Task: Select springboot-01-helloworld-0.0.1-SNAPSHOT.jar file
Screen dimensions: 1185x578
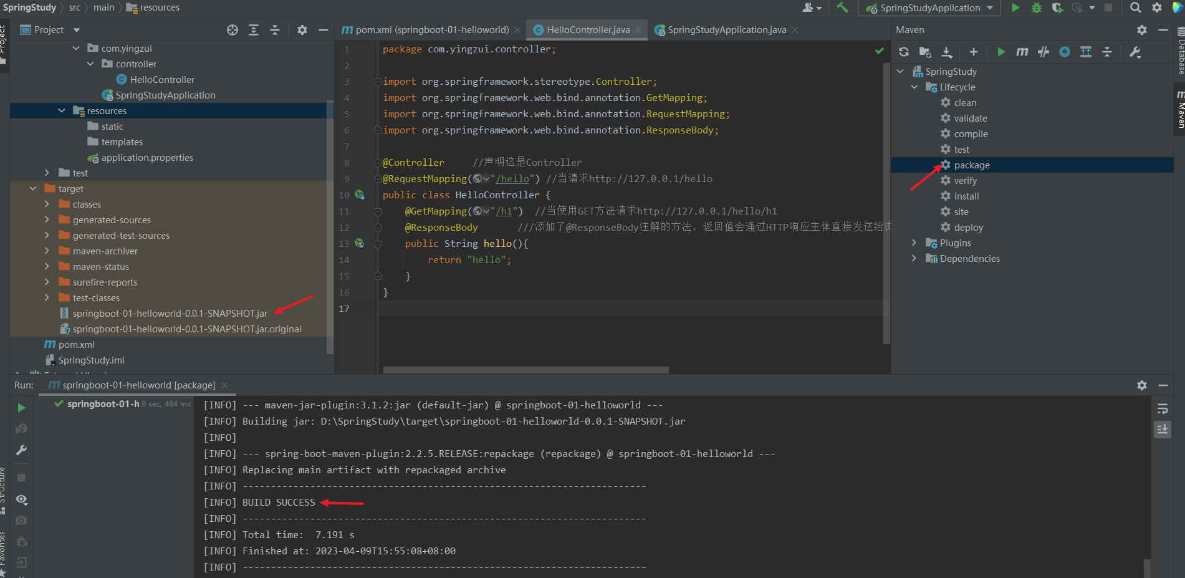Action: click(170, 314)
